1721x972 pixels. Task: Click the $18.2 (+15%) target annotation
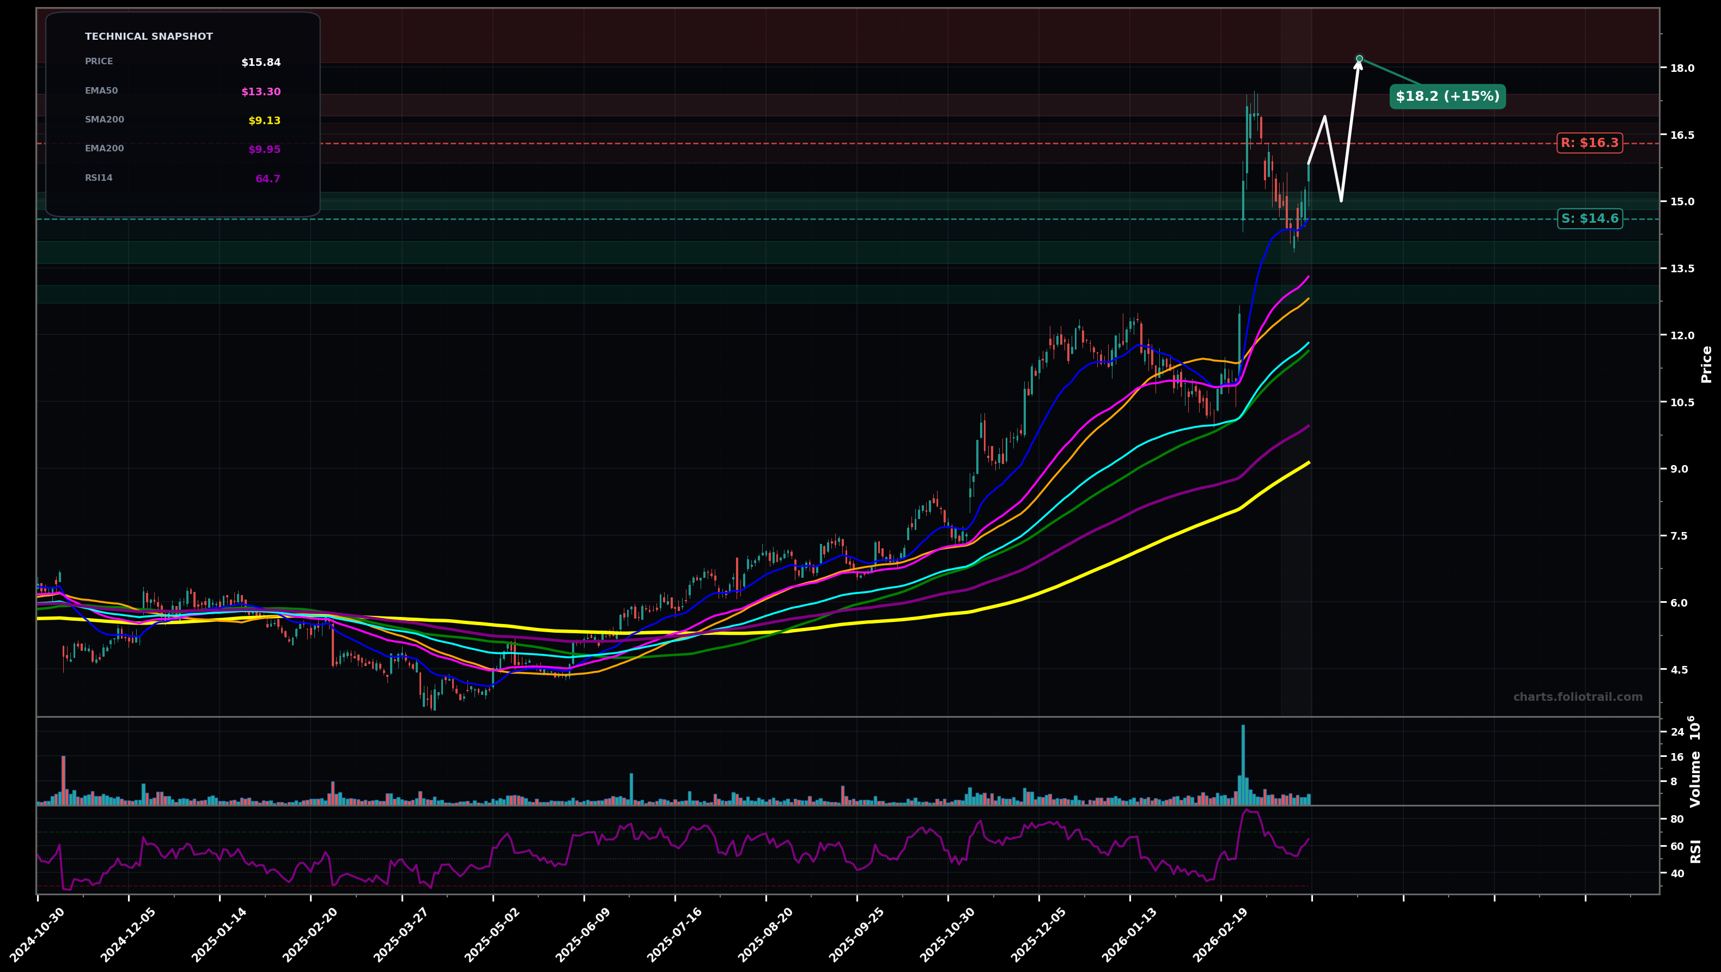[x=1446, y=97]
